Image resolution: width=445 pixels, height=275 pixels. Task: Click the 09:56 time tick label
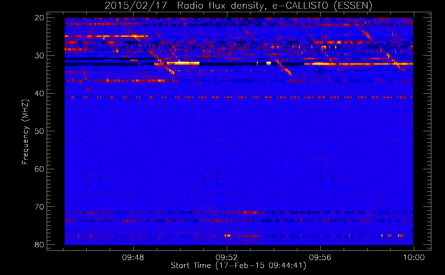pyautogui.click(x=320, y=258)
